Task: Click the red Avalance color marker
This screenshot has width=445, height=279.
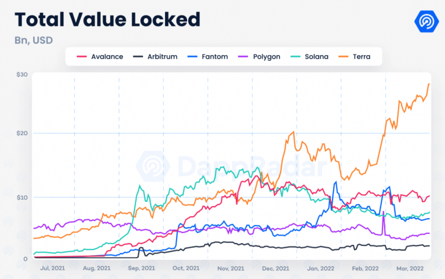Action: 82,57
